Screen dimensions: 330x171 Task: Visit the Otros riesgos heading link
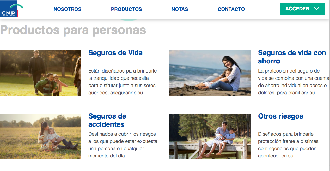click(280, 116)
